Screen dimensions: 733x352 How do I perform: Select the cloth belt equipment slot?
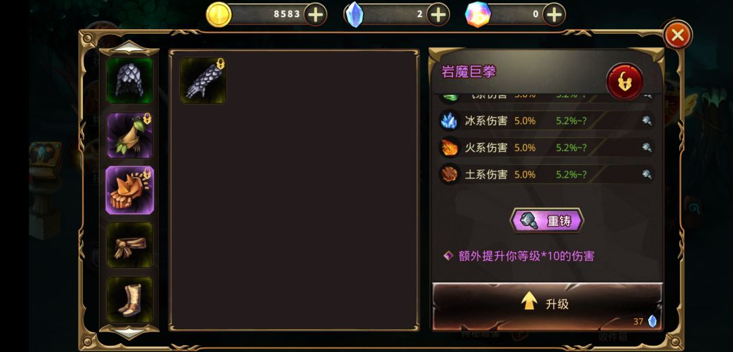pos(130,245)
